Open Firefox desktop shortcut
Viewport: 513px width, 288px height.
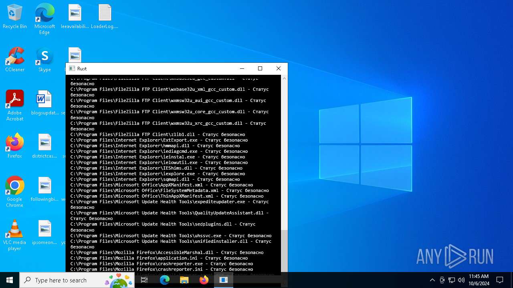(15, 146)
